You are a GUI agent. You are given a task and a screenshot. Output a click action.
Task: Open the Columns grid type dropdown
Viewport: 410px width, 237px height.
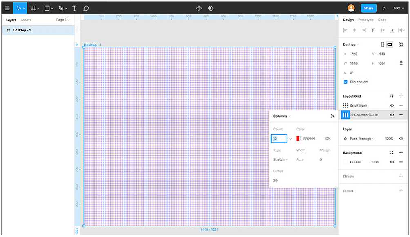282,116
